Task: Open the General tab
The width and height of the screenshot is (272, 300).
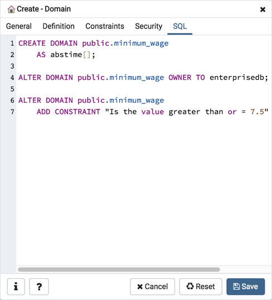Action: pyautogui.click(x=19, y=26)
